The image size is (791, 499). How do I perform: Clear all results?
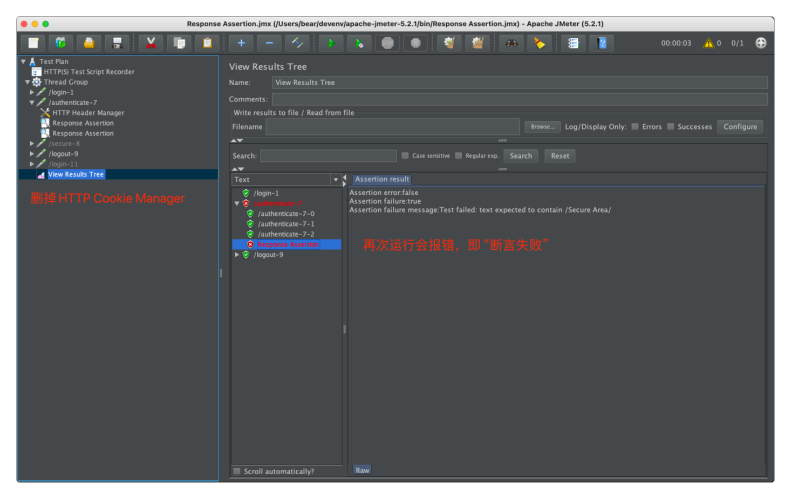point(478,43)
